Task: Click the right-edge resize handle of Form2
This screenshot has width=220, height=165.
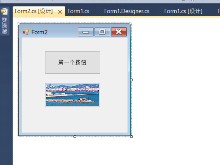Action: point(132,80)
